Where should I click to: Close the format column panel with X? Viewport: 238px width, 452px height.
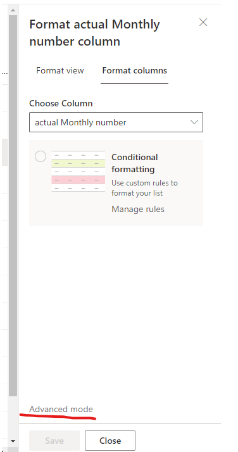203,23
